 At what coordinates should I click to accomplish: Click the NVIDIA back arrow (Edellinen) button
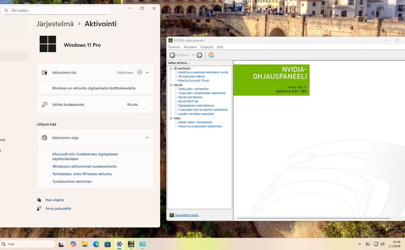(x=172, y=55)
